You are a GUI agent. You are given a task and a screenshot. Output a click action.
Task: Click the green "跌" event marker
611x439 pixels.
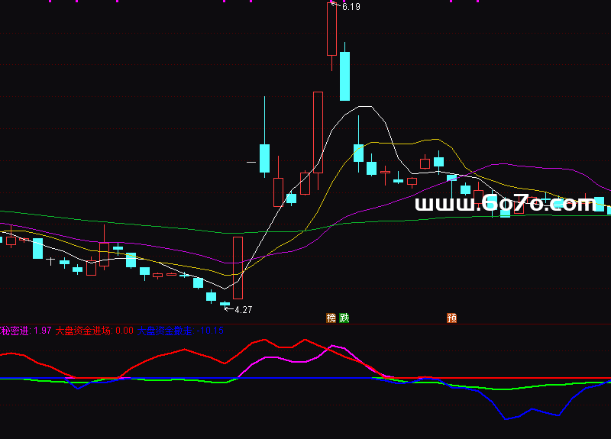(344, 318)
